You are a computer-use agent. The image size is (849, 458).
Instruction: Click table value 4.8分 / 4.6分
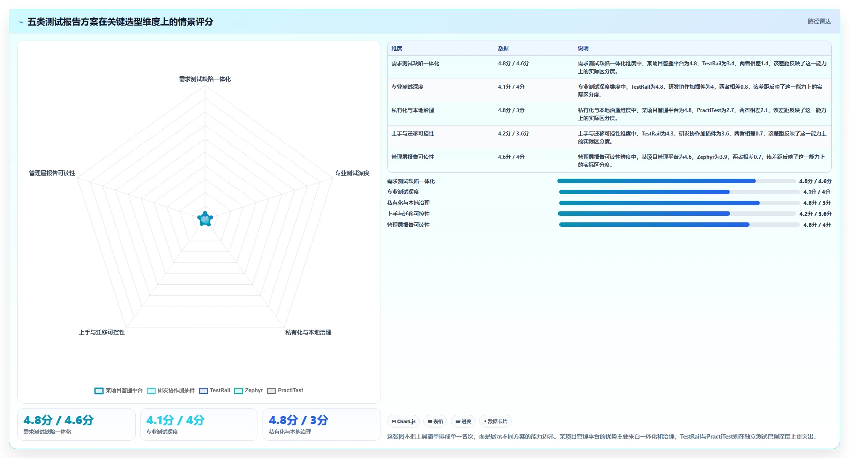click(514, 64)
